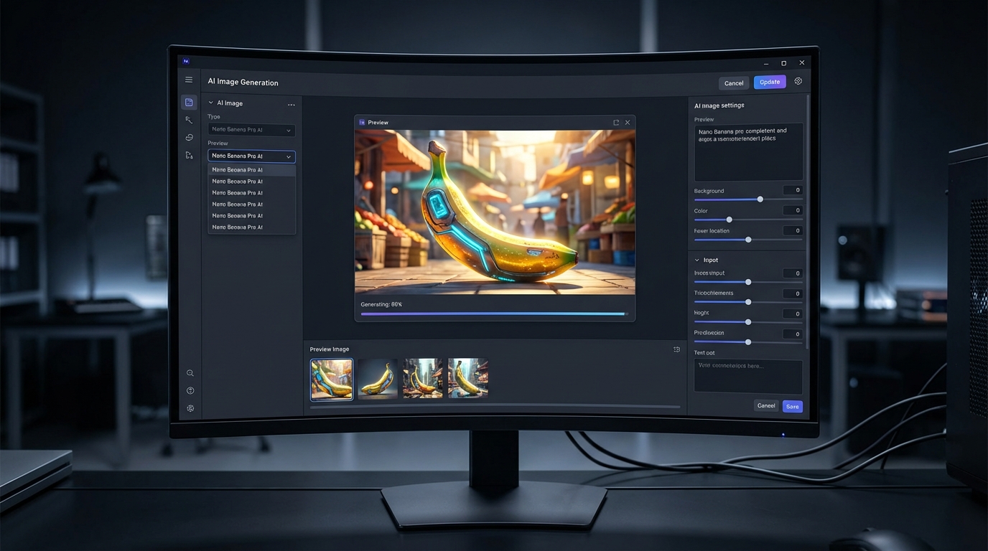Collapse the Input section in settings panel
Image resolution: width=988 pixels, height=551 pixels.
pos(697,260)
